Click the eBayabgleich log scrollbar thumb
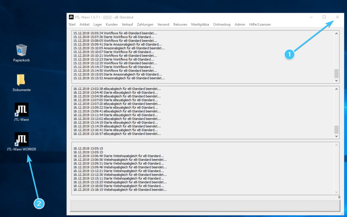 [336, 130]
